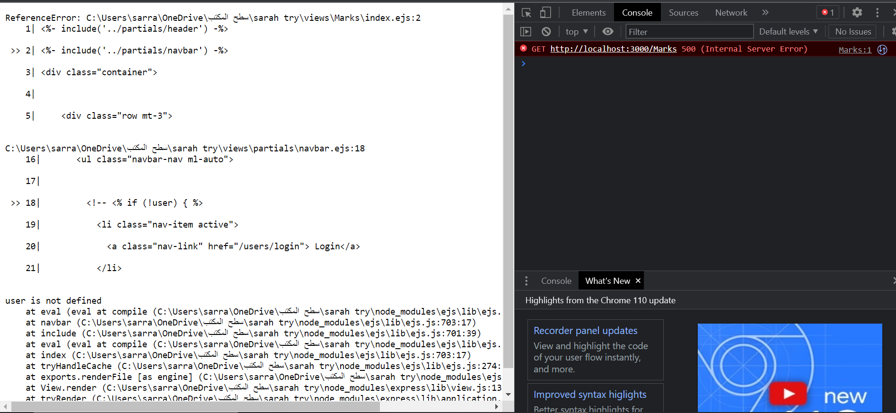Click the include navbar code on line 2
Screen dimensions: 896x413
(134, 51)
